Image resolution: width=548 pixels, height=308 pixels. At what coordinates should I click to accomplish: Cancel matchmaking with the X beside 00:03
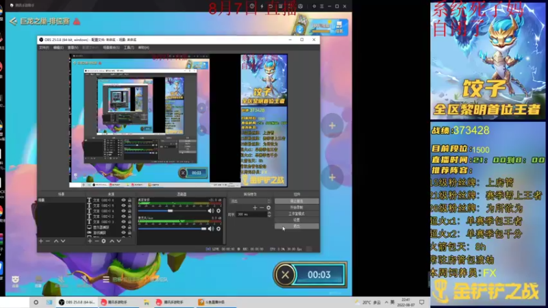pyautogui.click(x=285, y=275)
